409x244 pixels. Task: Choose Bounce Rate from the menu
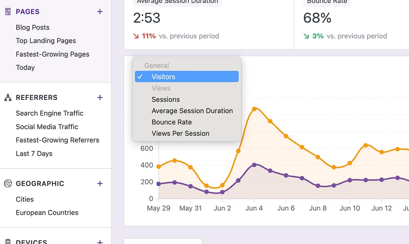tap(172, 122)
